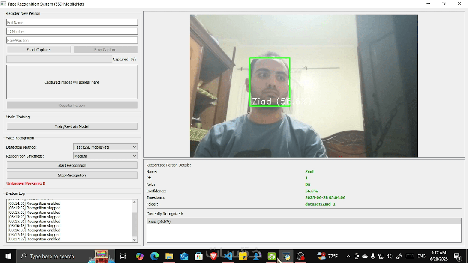468x263 pixels.
Task: Select log entry [03:16:18] Recognition stopped
Action: tap(34, 226)
